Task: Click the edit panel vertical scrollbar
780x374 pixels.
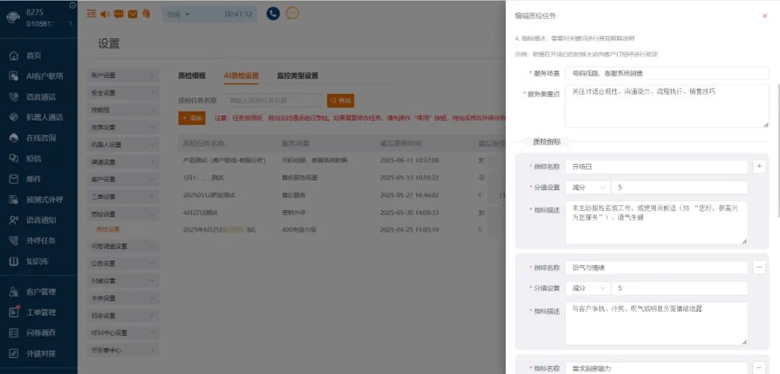Action: pyautogui.click(x=778, y=150)
